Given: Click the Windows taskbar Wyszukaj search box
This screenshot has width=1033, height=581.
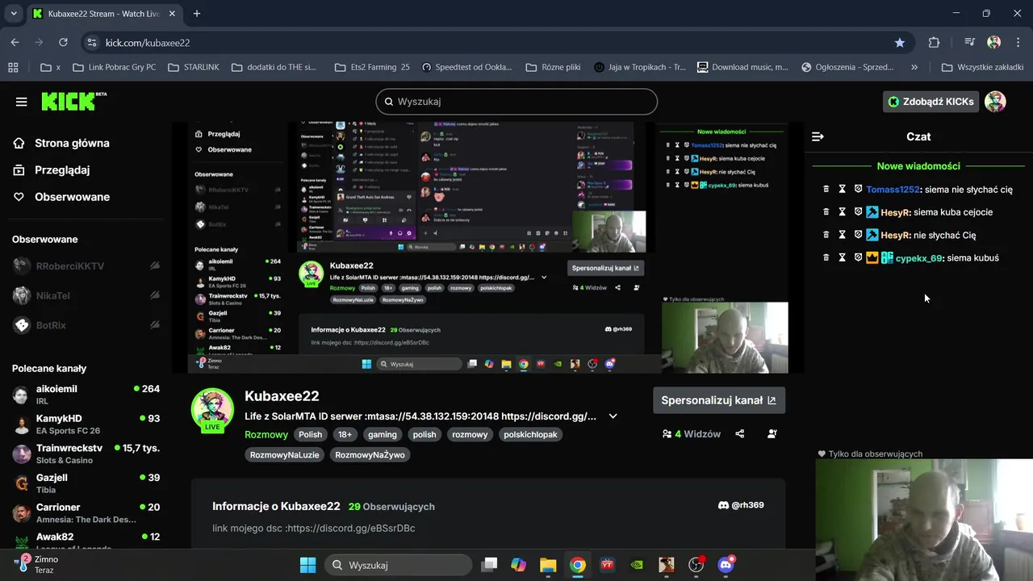Looking at the screenshot, I should click(399, 565).
